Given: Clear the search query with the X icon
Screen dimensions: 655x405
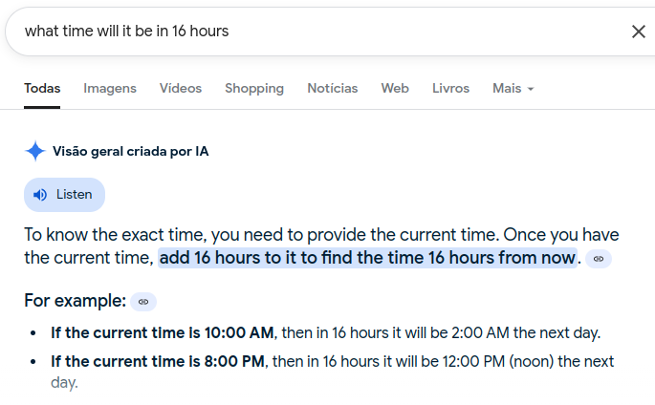Looking at the screenshot, I should (639, 32).
